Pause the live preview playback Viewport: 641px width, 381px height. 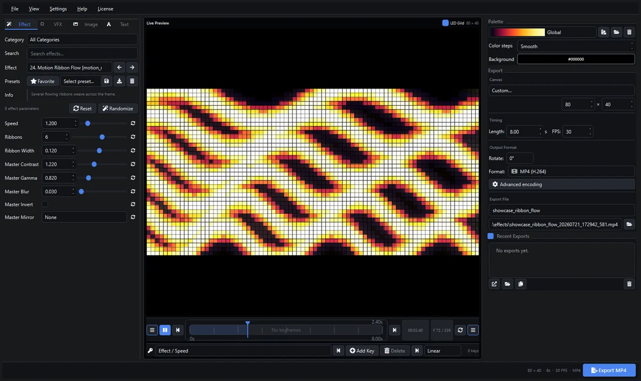pyautogui.click(x=165, y=330)
